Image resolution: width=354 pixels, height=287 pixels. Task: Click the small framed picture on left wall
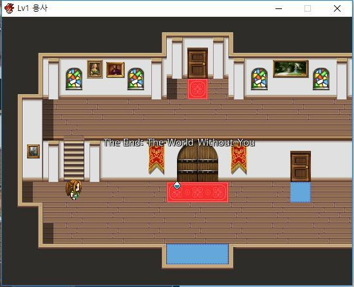[33, 151]
